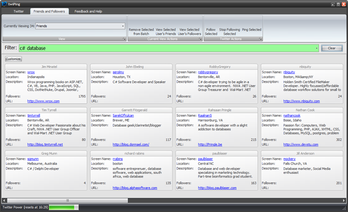Select the John Ebeling card header
348x212 pixels.
point(132,67)
